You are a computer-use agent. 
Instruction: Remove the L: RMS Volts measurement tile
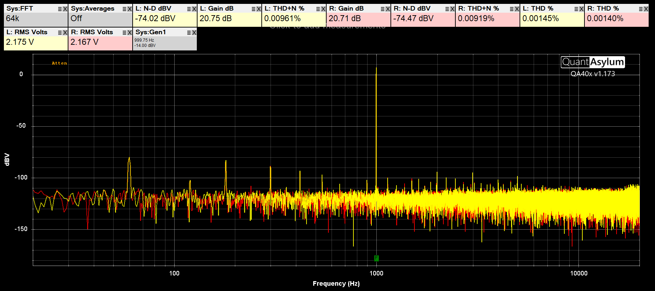tap(65, 32)
